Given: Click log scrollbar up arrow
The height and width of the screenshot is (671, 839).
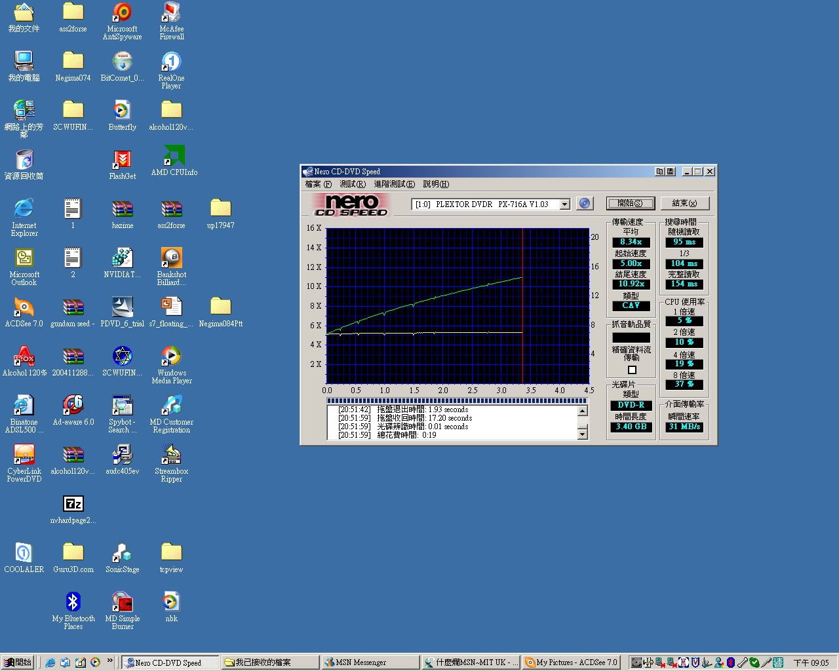Looking at the screenshot, I should (582, 411).
